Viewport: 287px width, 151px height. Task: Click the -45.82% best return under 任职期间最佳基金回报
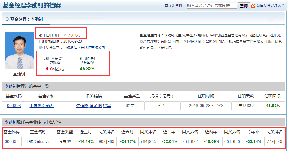(x=87, y=69)
